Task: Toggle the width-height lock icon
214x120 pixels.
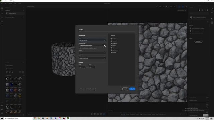Action: 87,67
